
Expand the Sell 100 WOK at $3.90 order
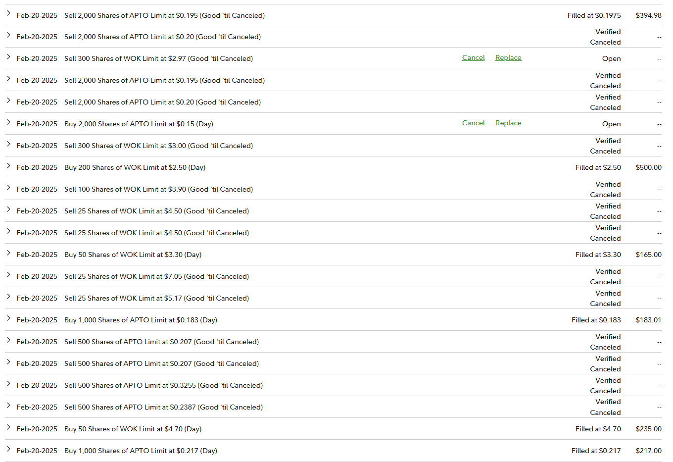pyautogui.click(x=8, y=188)
